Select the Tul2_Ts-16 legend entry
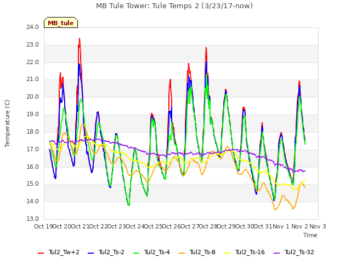 pyautogui.click(x=245, y=252)
